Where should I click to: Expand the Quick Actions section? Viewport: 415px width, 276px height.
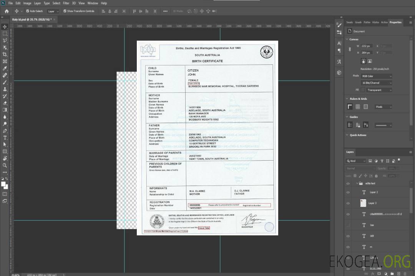click(x=347, y=135)
